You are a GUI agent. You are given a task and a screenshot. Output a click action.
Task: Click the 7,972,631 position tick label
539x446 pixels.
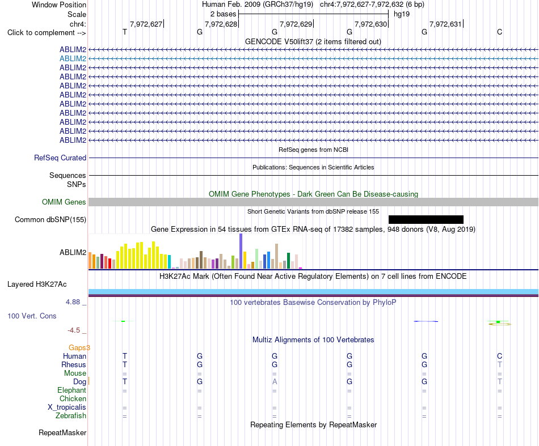tap(446, 24)
